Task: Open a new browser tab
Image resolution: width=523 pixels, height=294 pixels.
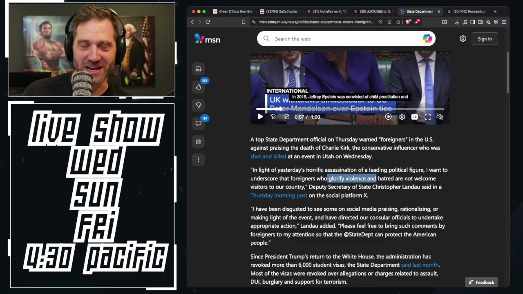Action: [495, 11]
